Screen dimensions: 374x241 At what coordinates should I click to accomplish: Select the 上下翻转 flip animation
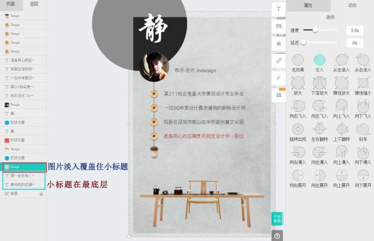coord(341,132)
